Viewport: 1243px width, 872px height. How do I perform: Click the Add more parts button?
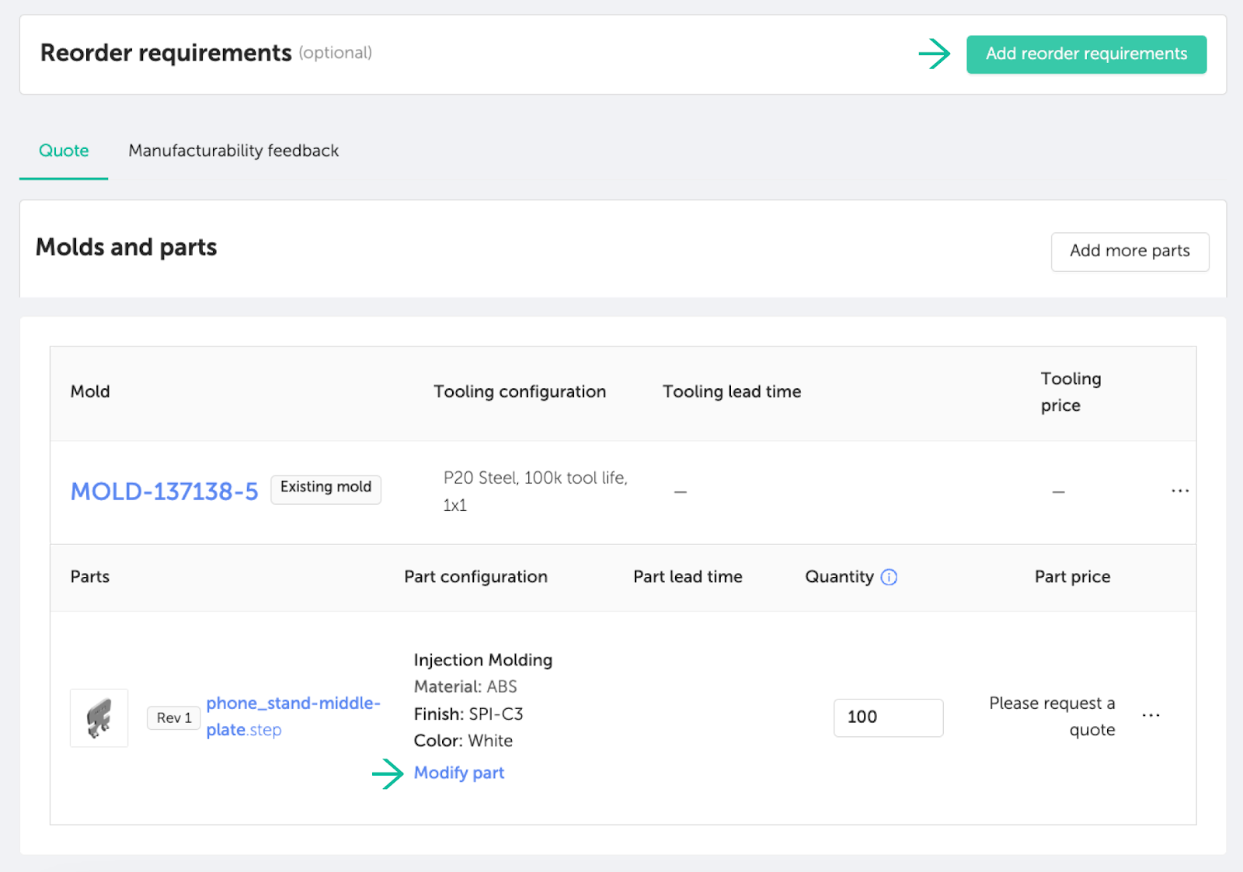pos(1129,251)
